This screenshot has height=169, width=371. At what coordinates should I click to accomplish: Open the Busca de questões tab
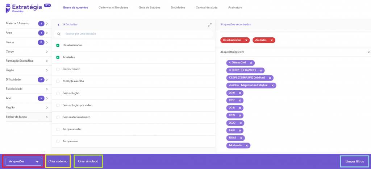(x=75, y=8)
